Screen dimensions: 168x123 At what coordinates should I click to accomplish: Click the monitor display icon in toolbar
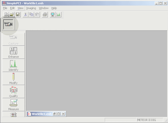click(x=53, y=15)
